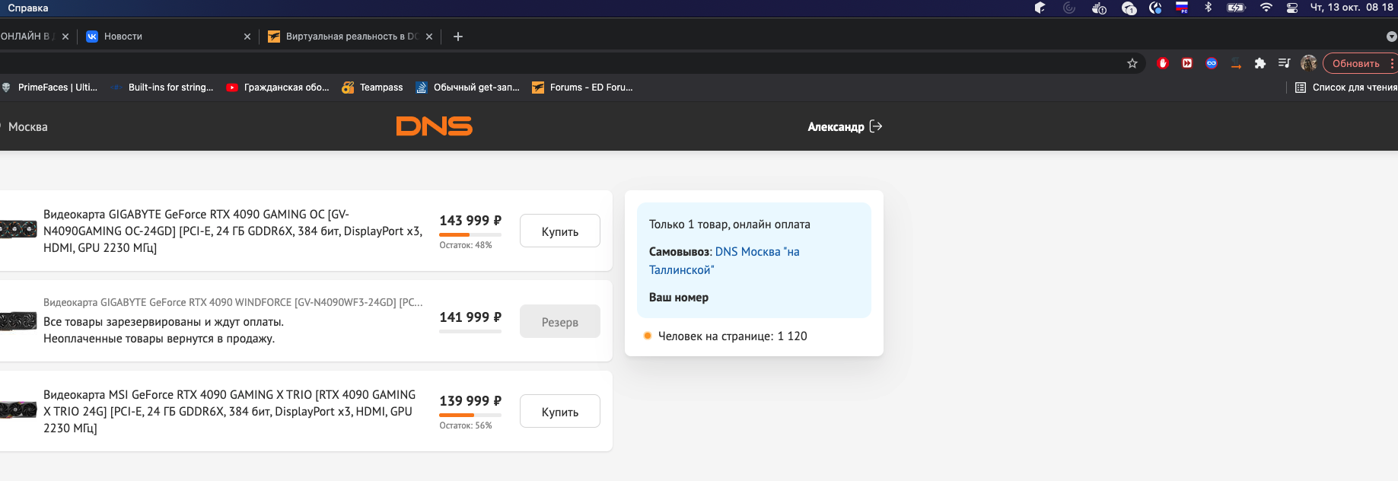Click the DNS logo

(x=435, y=126)
